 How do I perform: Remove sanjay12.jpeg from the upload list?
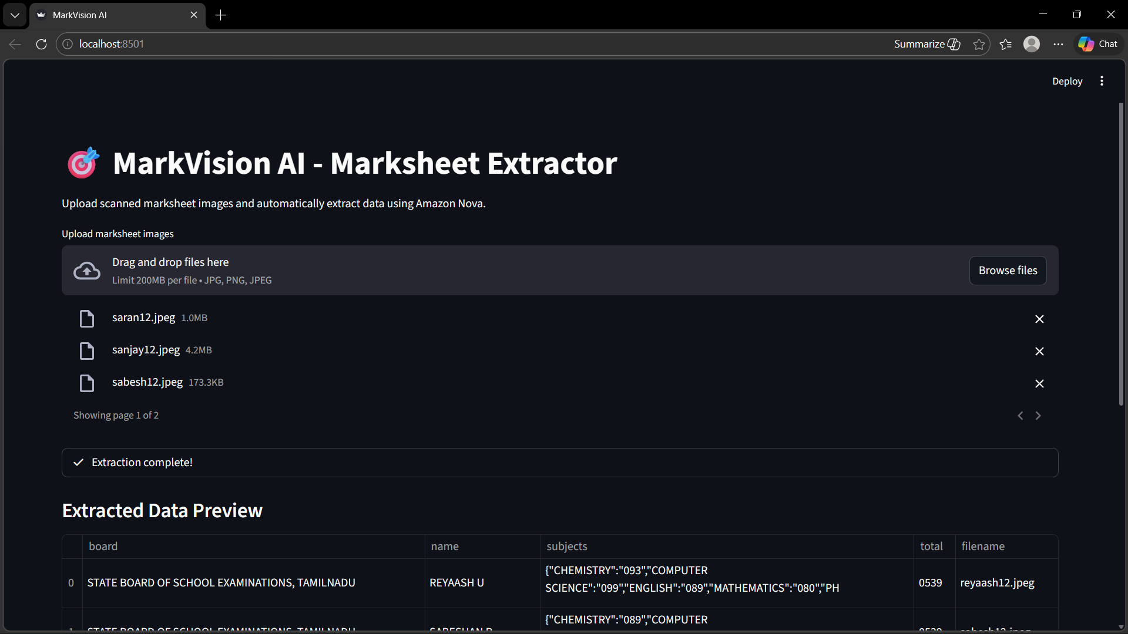1039,351
